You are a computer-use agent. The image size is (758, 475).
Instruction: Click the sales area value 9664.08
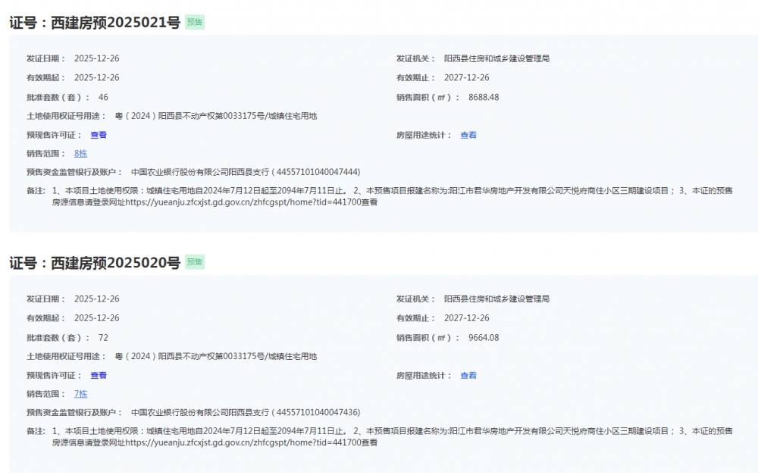(484, 338)
